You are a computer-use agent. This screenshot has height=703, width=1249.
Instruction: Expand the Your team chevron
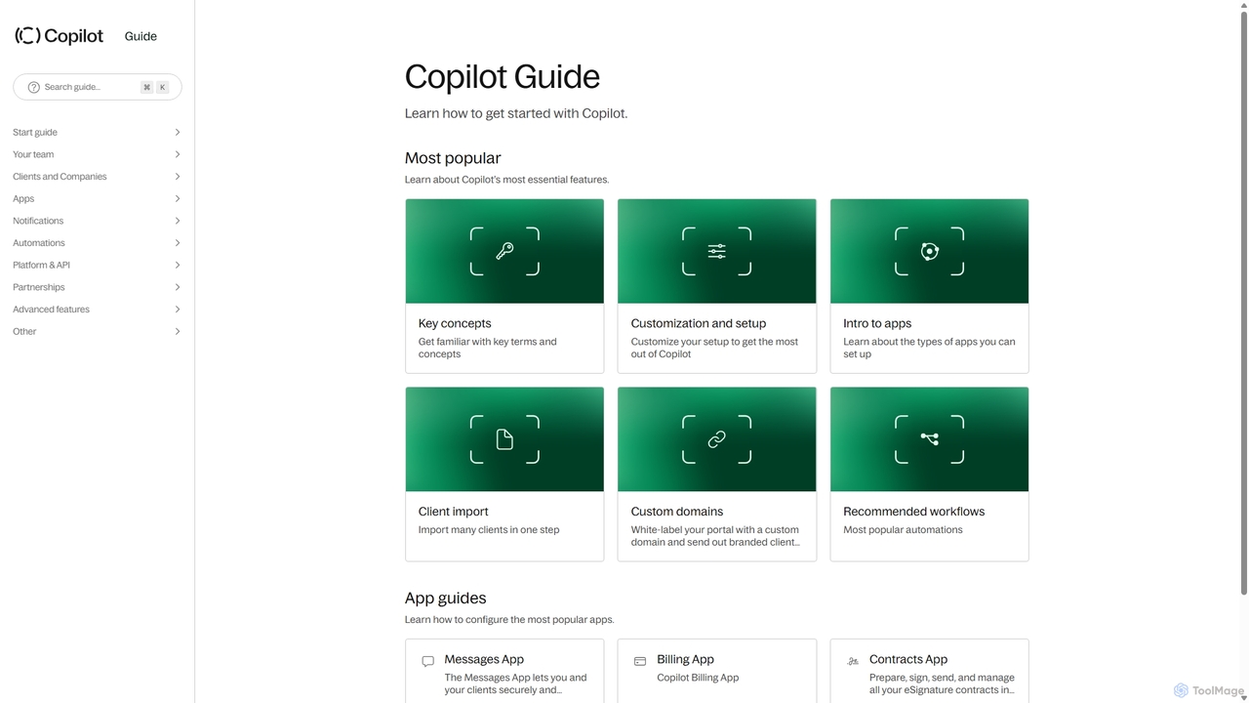(178, 154)
